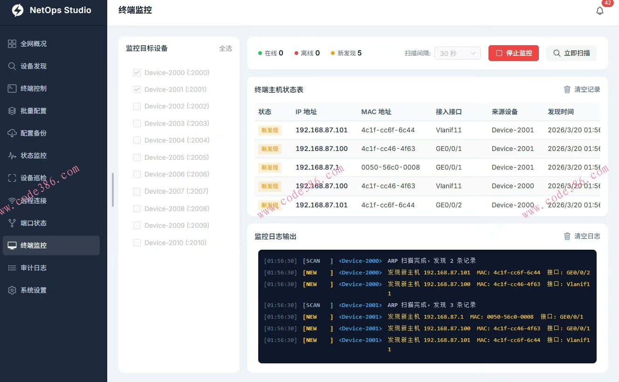Clear host records with 清空记录
The width and height of the screenshot is (619, 382).
click(582, 89)
